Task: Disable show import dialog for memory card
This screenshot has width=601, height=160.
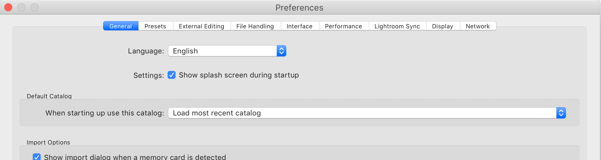Action: [x=37, y=157]
